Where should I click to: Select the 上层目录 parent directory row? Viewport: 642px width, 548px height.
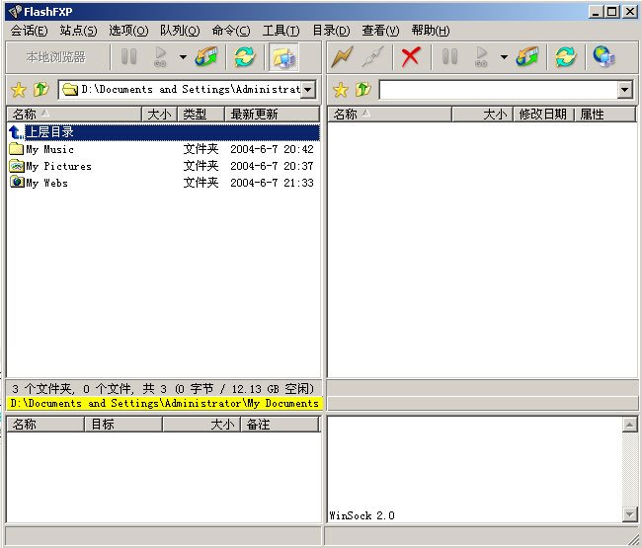(163, 132)
